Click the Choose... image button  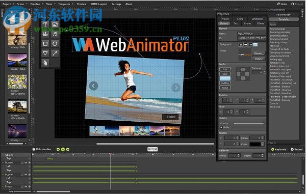pos(259,53)
